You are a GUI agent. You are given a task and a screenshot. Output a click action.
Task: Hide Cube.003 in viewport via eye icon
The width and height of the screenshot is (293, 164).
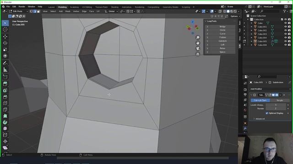285,34
